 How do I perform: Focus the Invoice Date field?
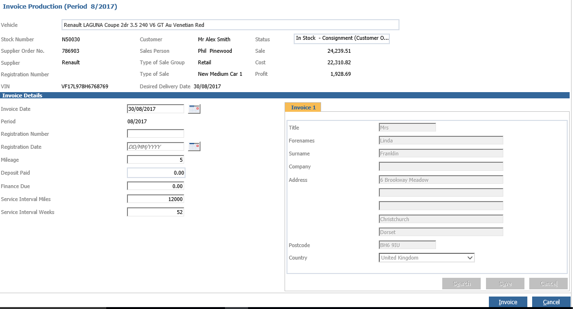pos(156,109)
